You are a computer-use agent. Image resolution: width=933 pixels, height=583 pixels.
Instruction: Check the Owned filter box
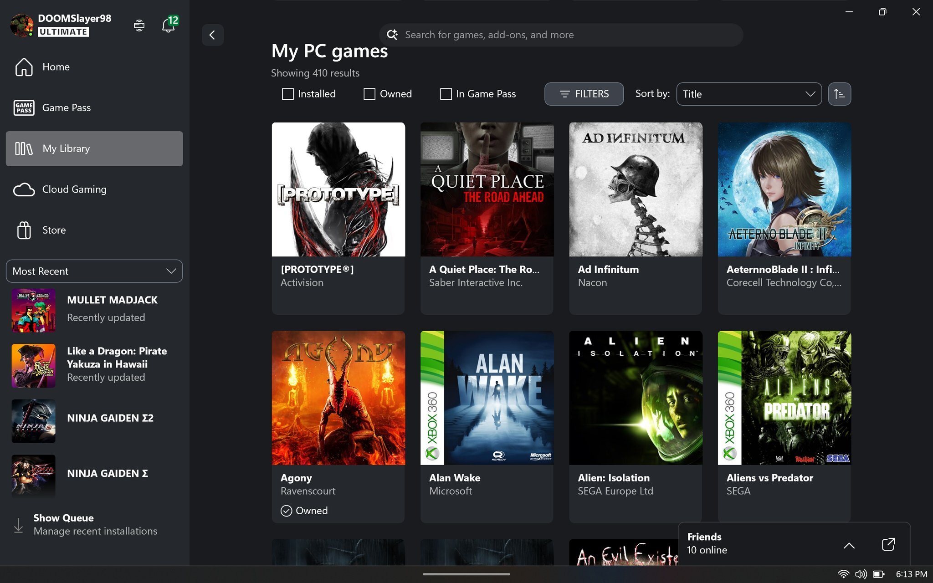pos(369,94)
